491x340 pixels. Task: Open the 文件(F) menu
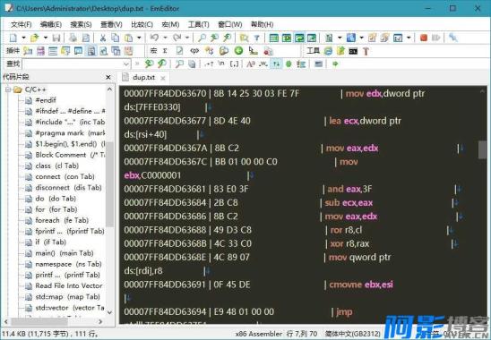21,24
